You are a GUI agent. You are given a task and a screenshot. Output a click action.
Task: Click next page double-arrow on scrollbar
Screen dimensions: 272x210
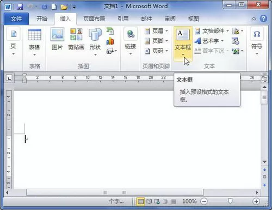(x=264, y=185)
